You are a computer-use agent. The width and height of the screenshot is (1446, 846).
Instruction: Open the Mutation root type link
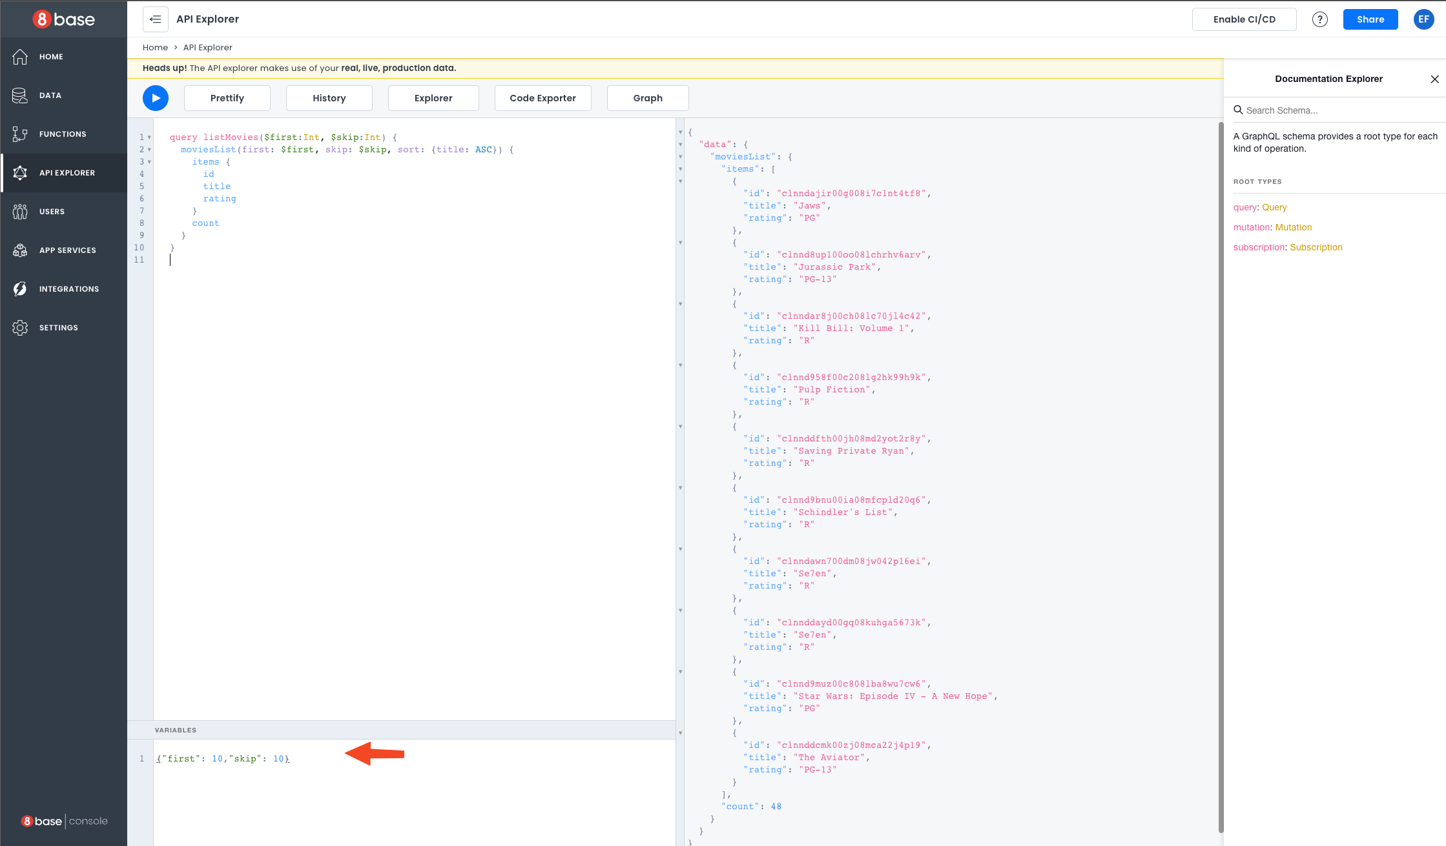click(x=1293, y=227)
